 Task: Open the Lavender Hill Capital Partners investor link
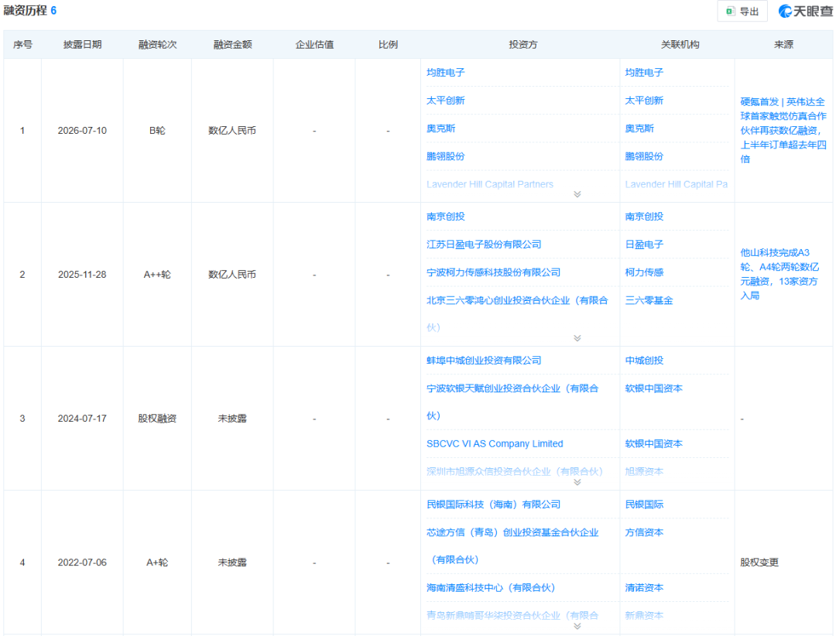pos(490,184)
